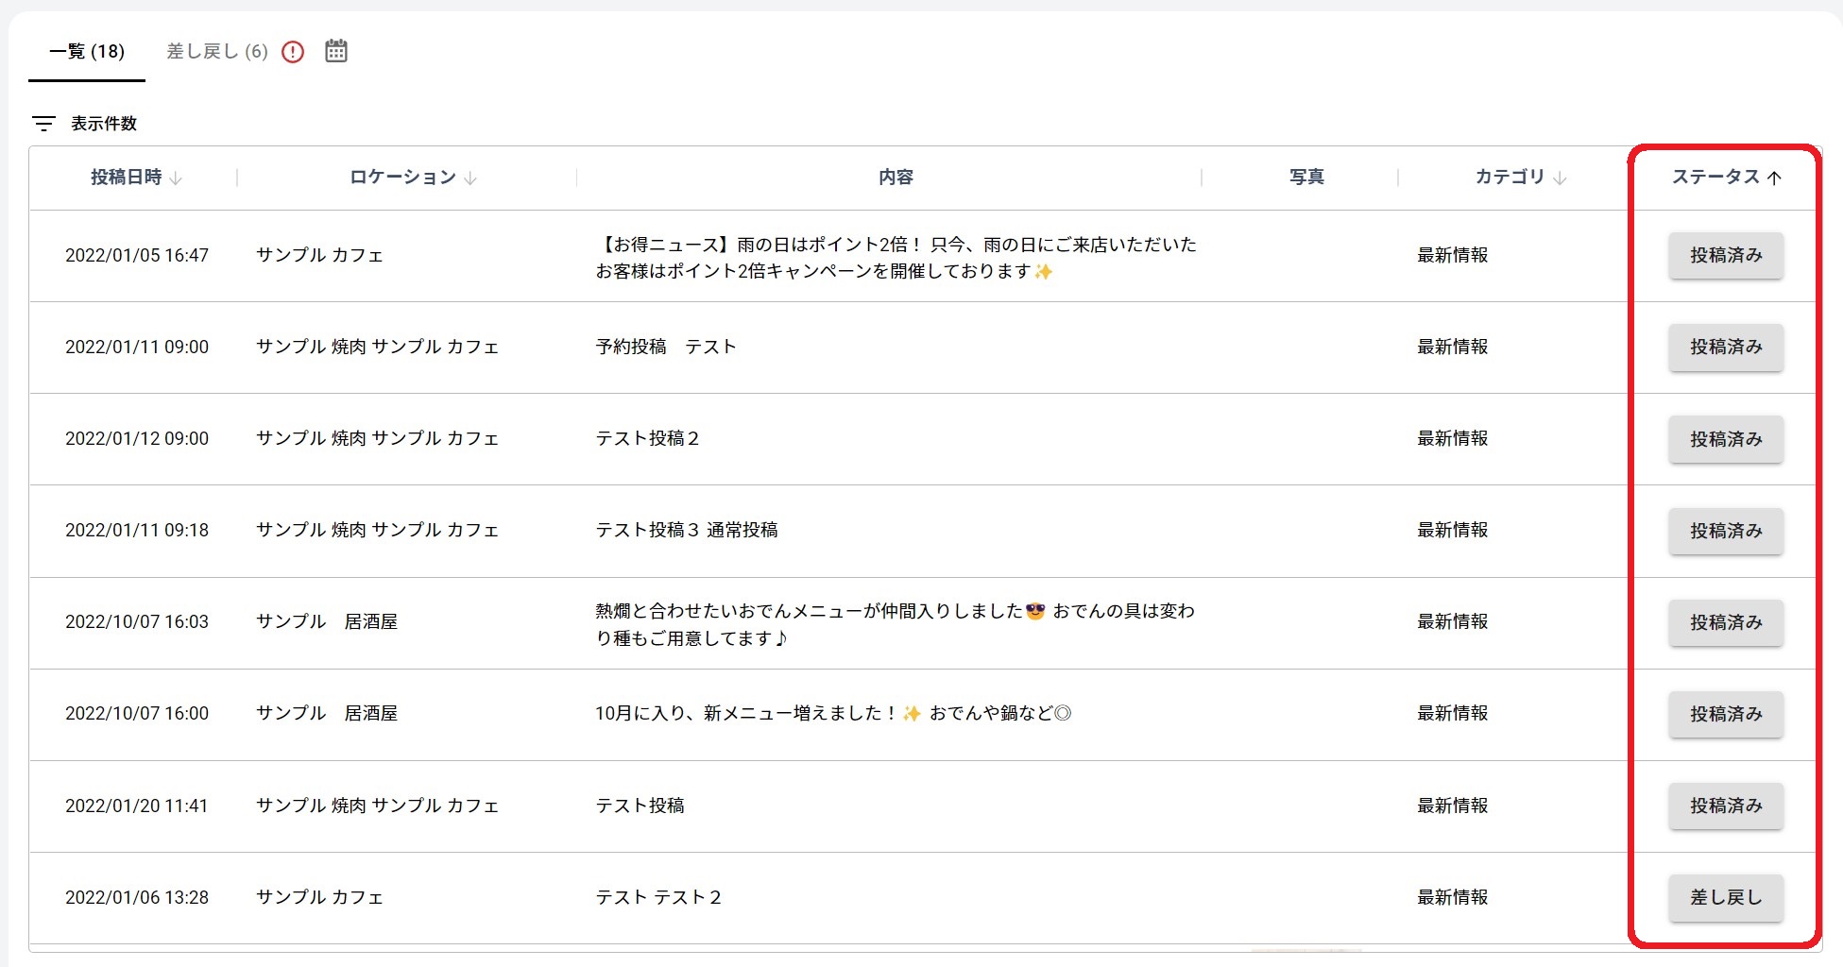Image resolution: width=1843 pixels, height=967 pixels.
Task: Switch to the 一覧 (18) tab
Action: coord(87,52)
